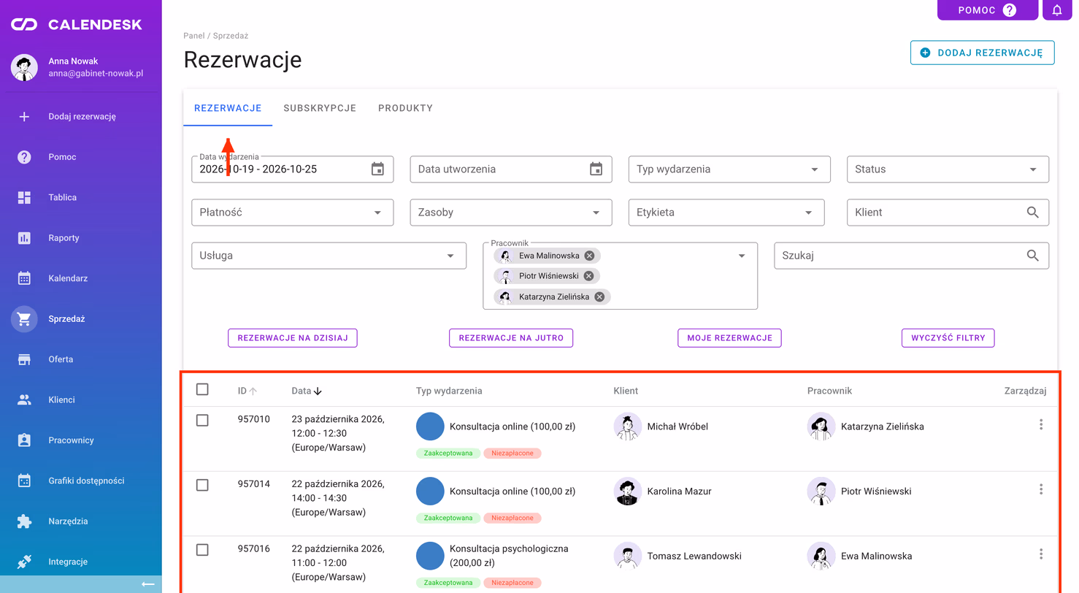Remove Katarzyna Zielińska from Pracownik filter
The image size is (1079, 593).
(599, 296)
